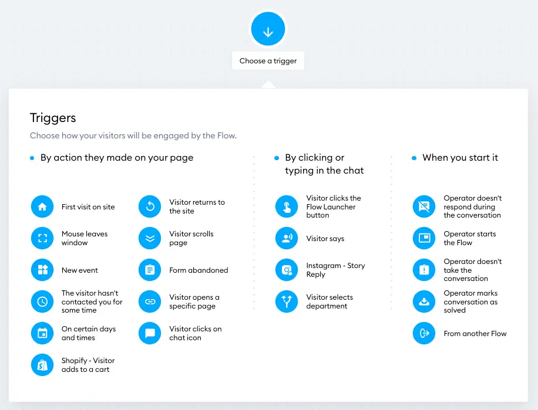The image size is (538, 410).
Task: Choose the Form abandoned clipboard icon
Action: pyautogui.click(x=150, y=270)
